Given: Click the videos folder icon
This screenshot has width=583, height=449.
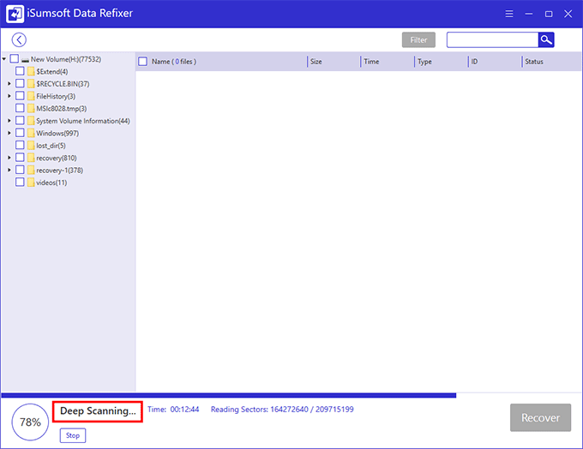Looking at the screenshot, I should click(31, 183).
